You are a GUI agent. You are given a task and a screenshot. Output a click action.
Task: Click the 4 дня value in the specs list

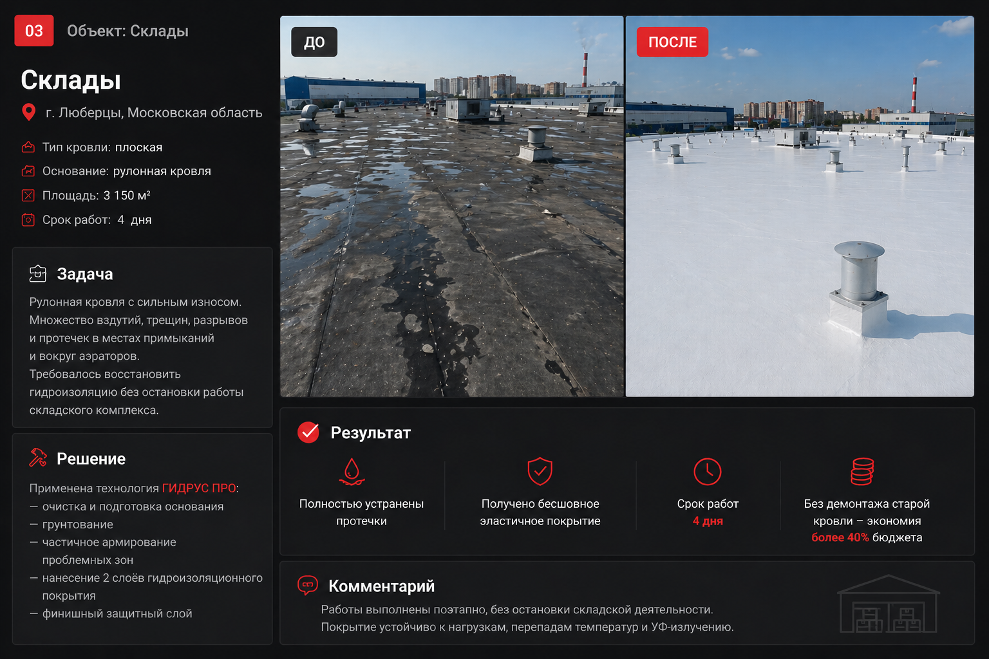135,220
